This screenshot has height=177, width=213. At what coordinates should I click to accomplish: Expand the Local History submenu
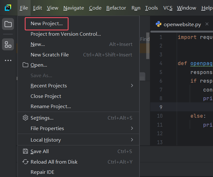[x=132, y=140]
